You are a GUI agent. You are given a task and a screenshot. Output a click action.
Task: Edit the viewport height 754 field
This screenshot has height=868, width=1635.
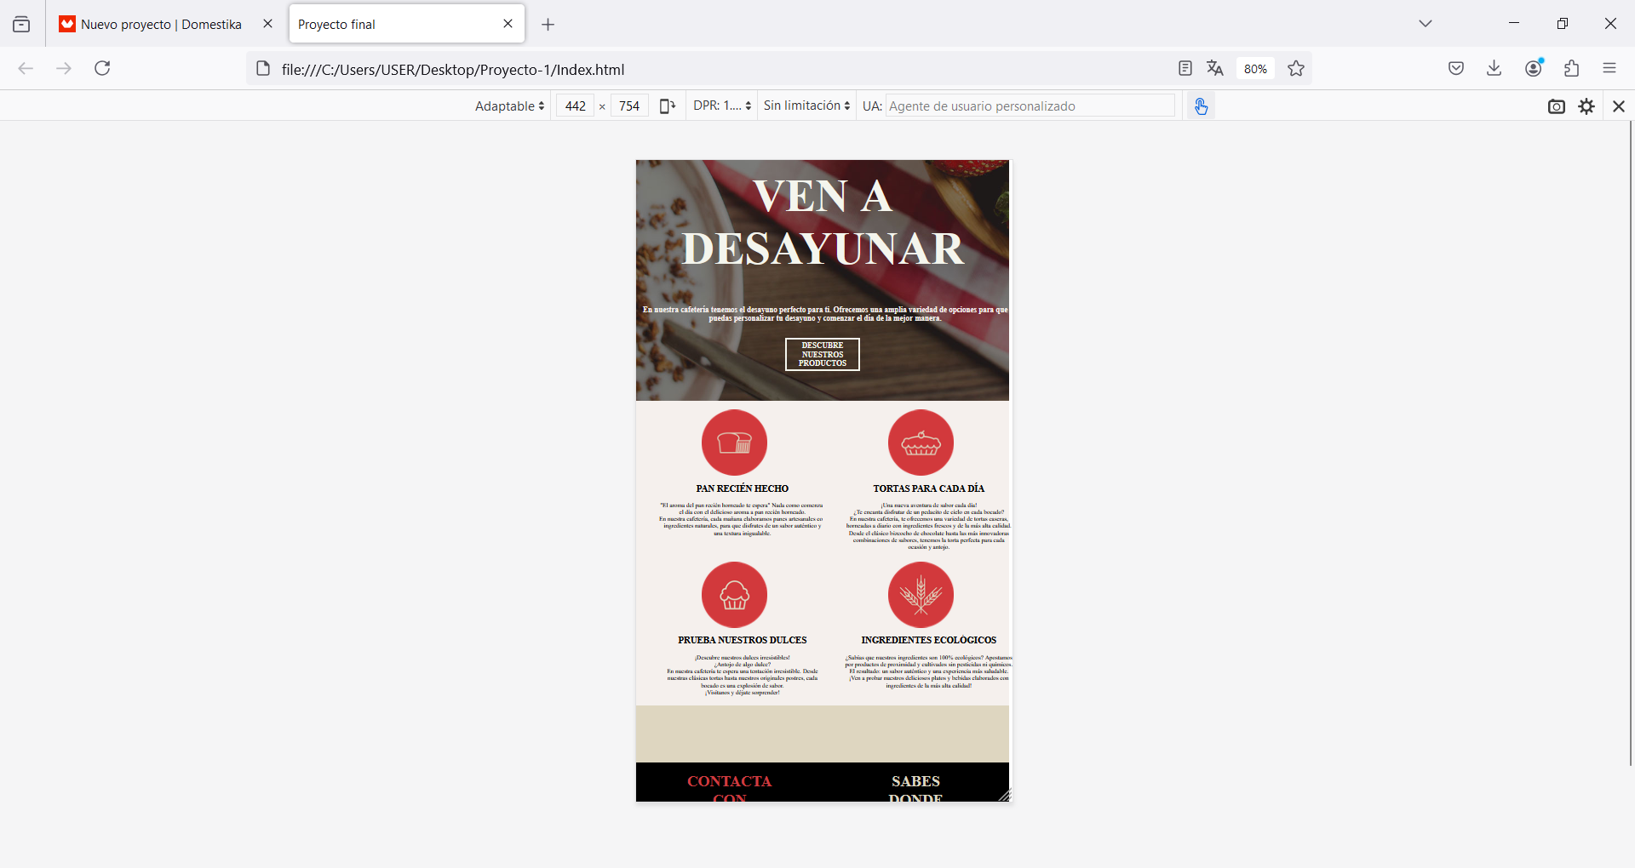629,106
